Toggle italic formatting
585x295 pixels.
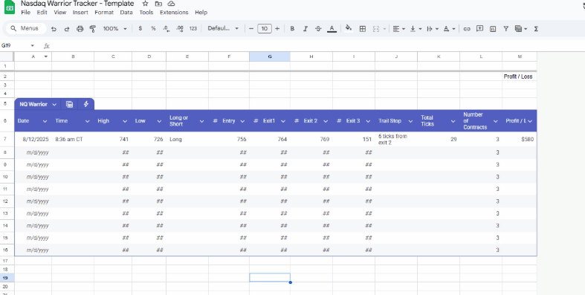pos(306,29)
